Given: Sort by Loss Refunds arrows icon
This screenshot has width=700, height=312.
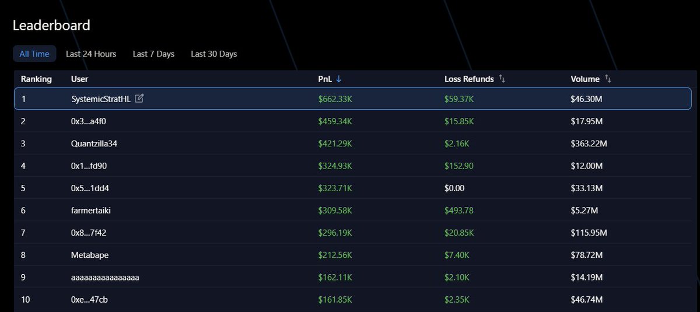Looking at the screenshot, I should [x=502, y=79].
